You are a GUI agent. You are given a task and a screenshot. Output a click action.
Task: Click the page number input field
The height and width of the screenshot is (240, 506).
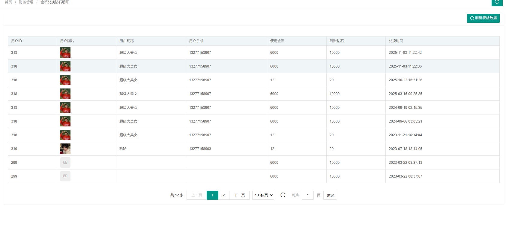(x=307, y=195)
